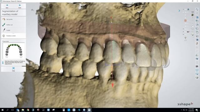Go back using the Back arrow
The image size is (200, 112).
pyautogui.click(x=7, y=6)
